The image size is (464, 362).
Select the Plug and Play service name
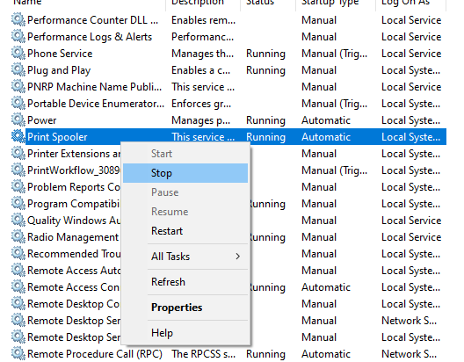pyautogui.click(x=59, y=70)
